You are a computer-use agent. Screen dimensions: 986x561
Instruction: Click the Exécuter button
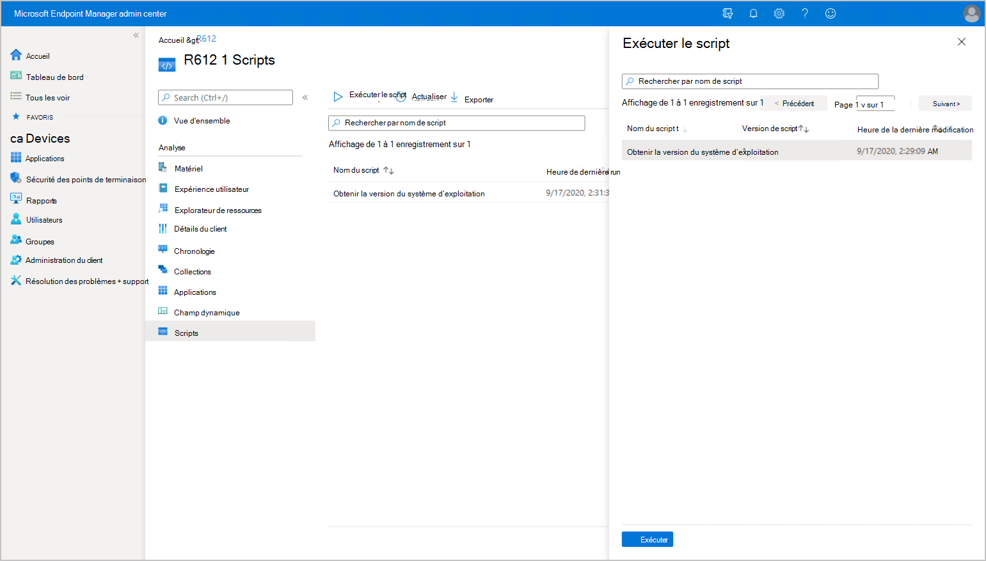[648, 539]
